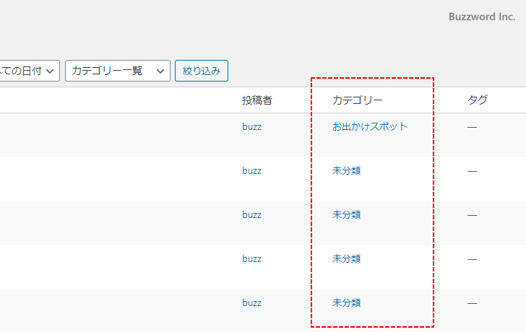This screenshot has height=332, width=526.
Task: Click the タグ column header
Action: pos(477,100)
